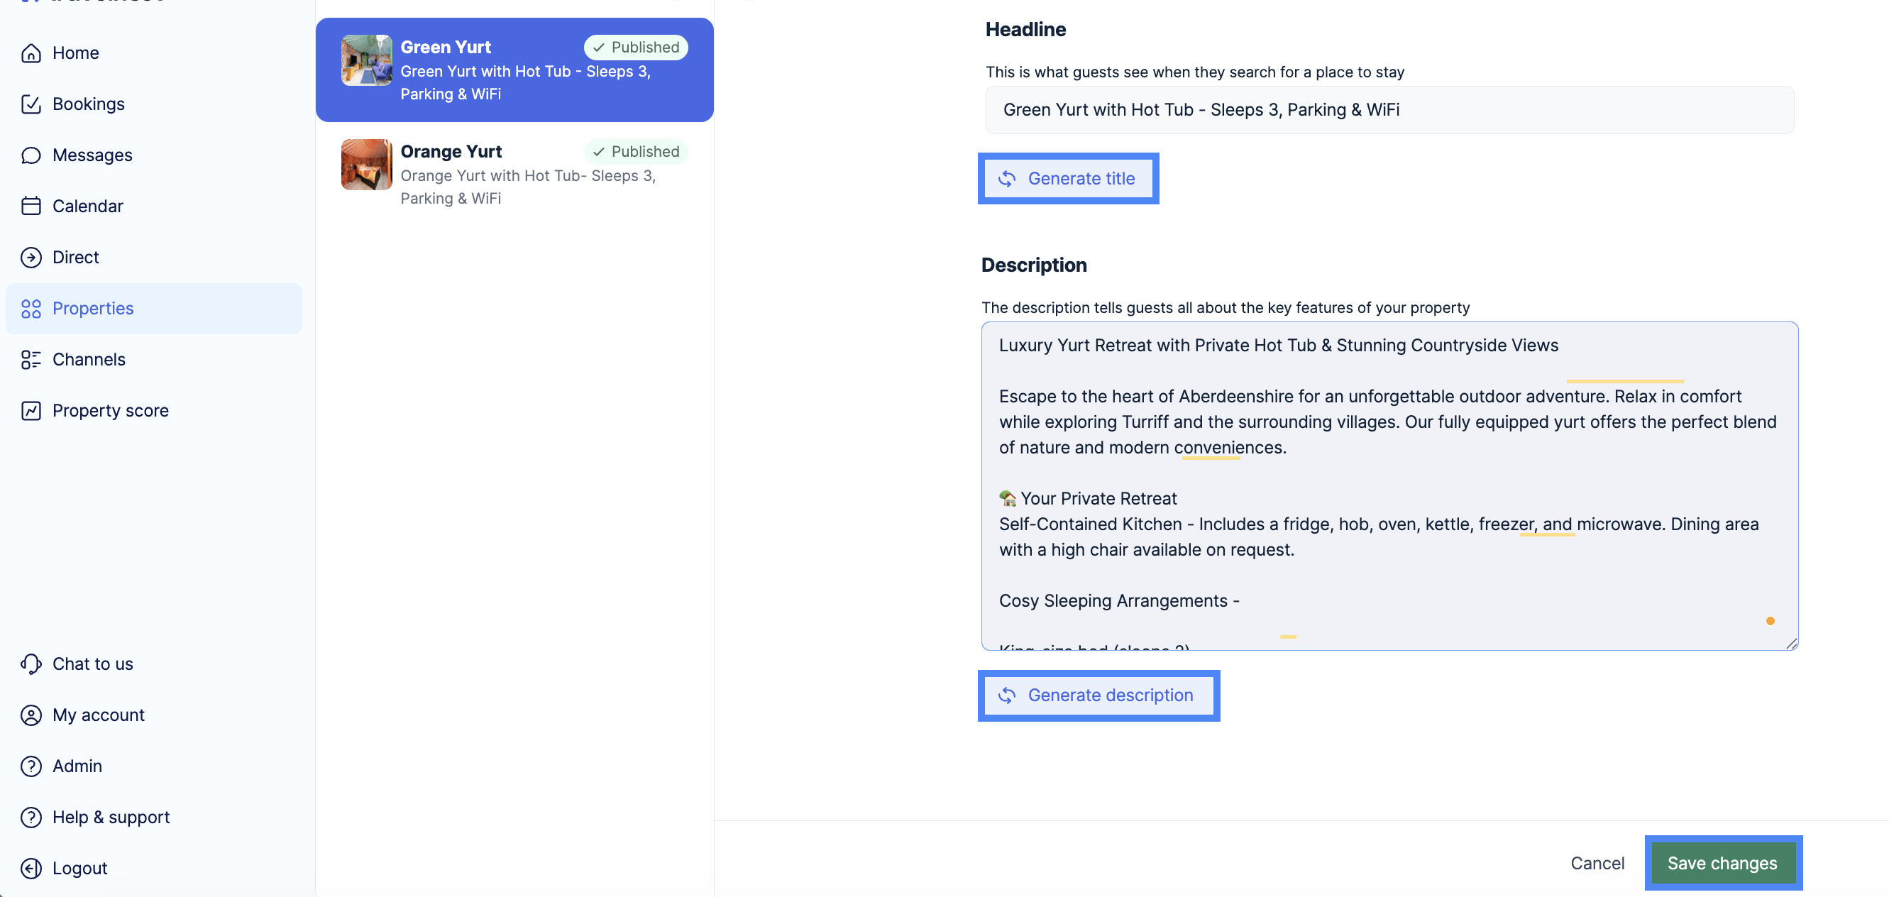Select the Orange Yurt thumbnail

tap(367, 165)
